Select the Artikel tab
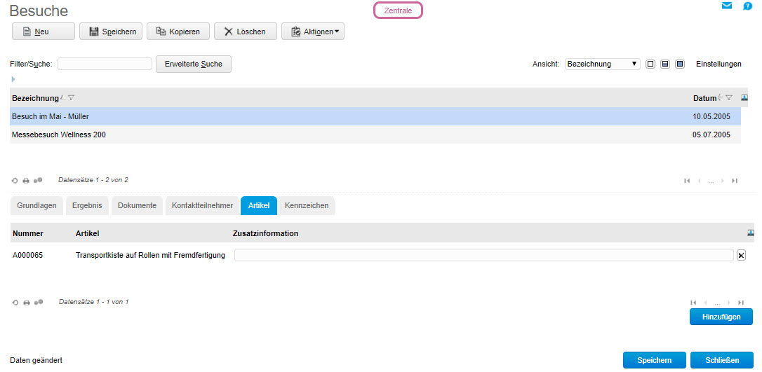This screenshot has height=372, width=762. (259, 206)
